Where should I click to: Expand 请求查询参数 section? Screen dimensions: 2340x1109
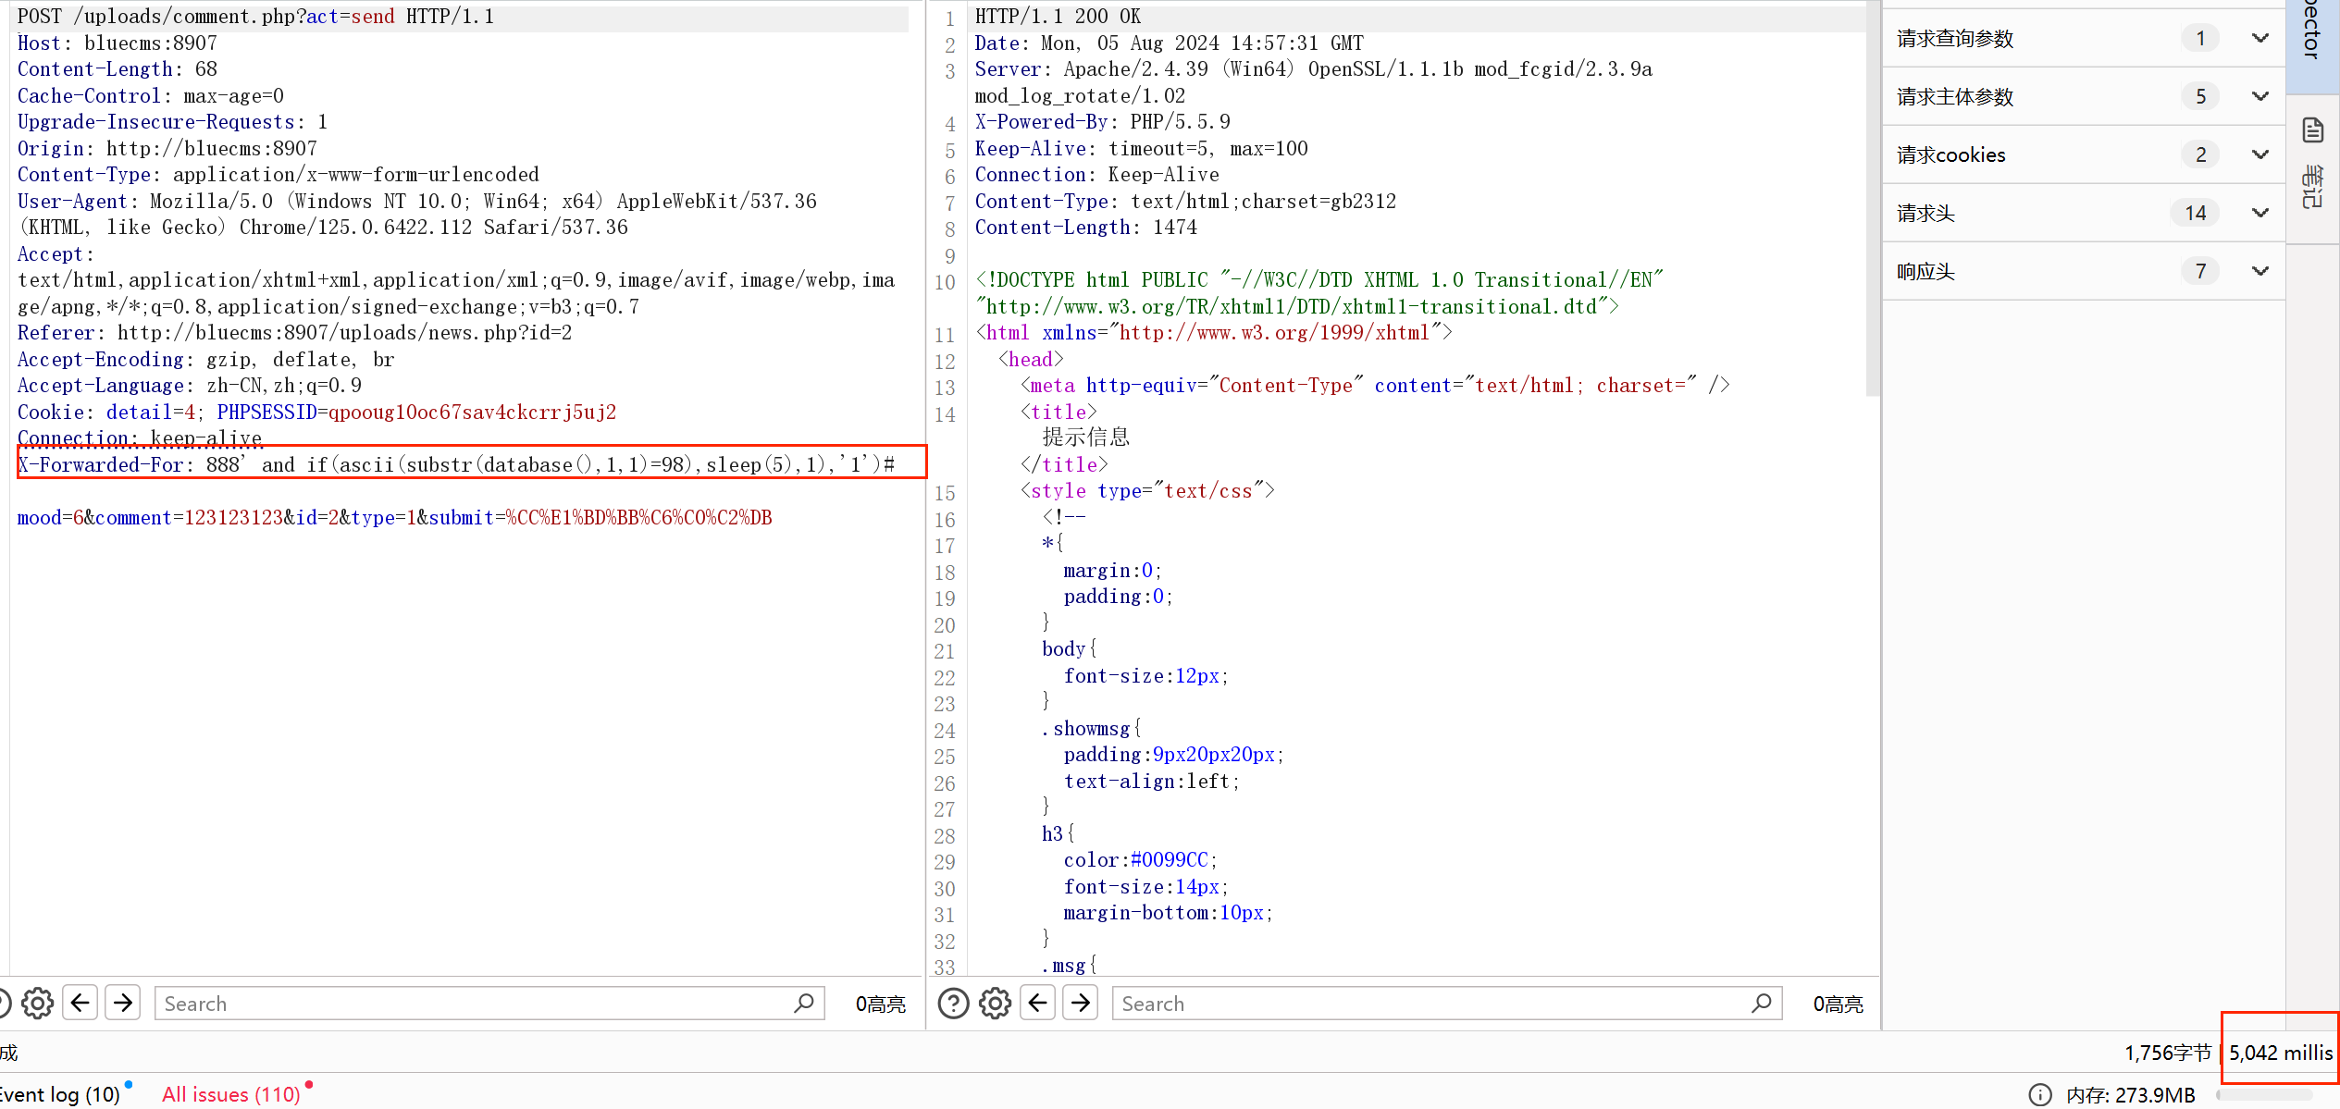(x=2260, y=38)
